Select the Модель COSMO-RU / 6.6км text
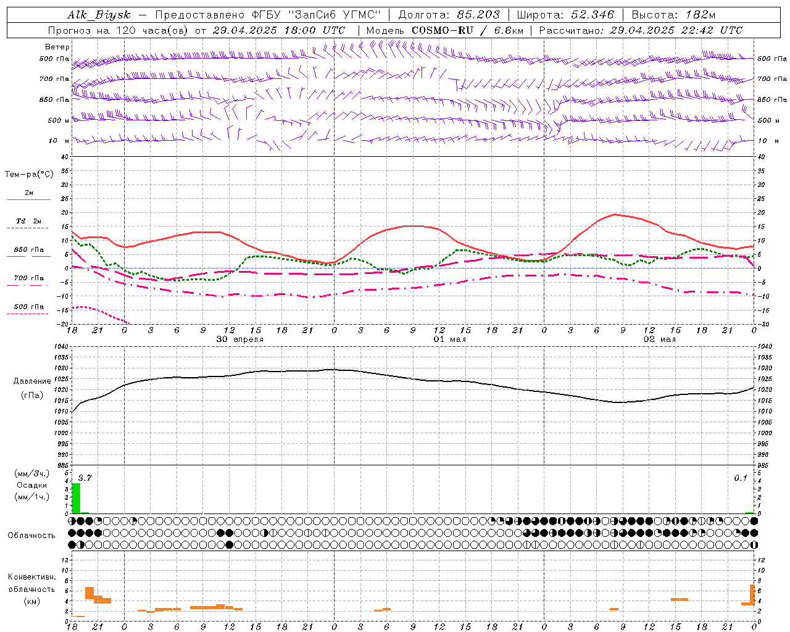The image size is (790, 632). click(444, 30)
